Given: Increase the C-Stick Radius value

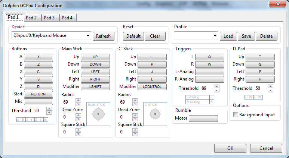Looking at the screenshot, I should click(x=135, y=100).
